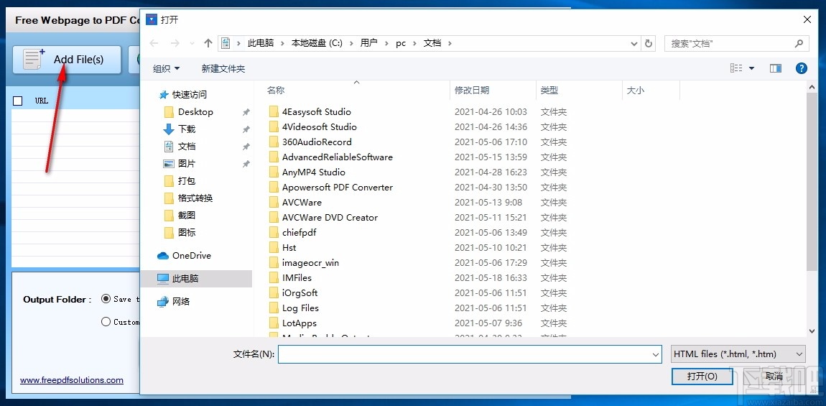Refresh the folder view
The image size is (826, 406).
pos(649,43)
